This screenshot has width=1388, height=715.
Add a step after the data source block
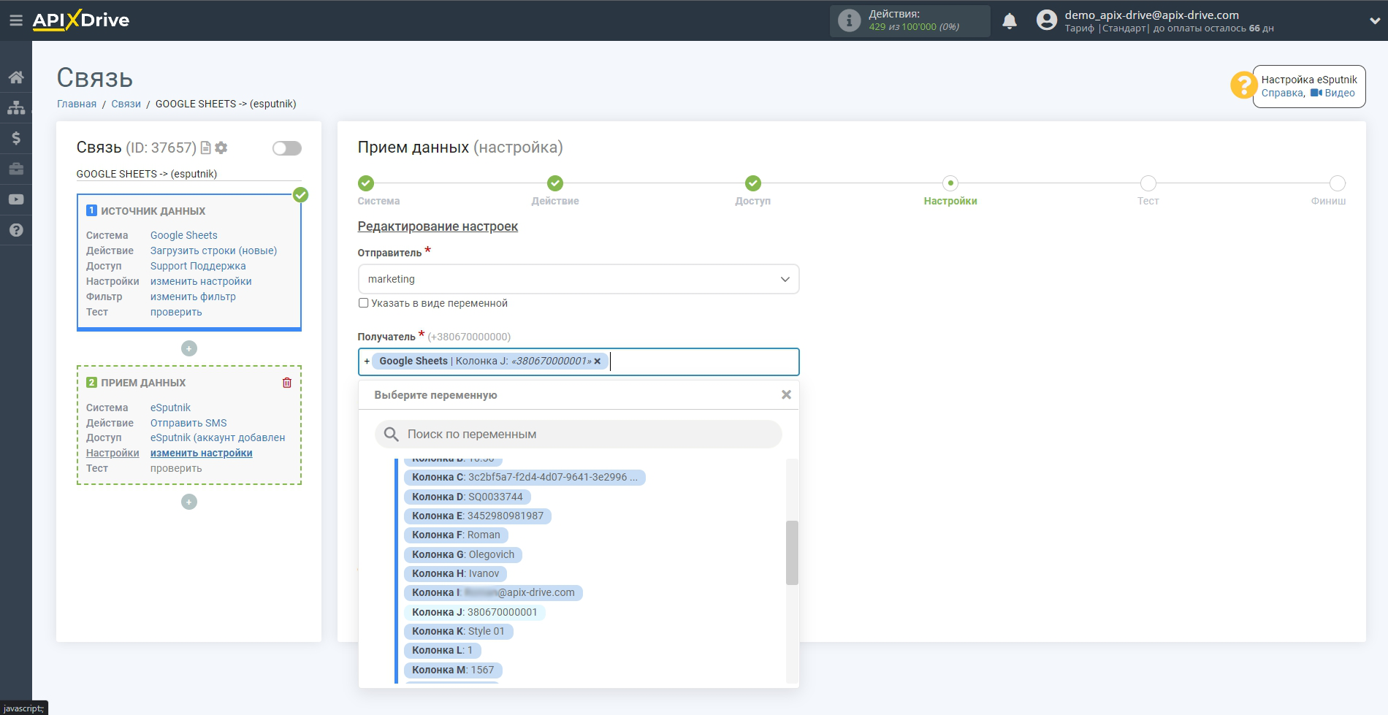click(189, 348)
